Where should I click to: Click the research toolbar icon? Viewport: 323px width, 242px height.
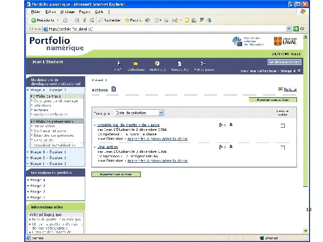tap(194, 20)
